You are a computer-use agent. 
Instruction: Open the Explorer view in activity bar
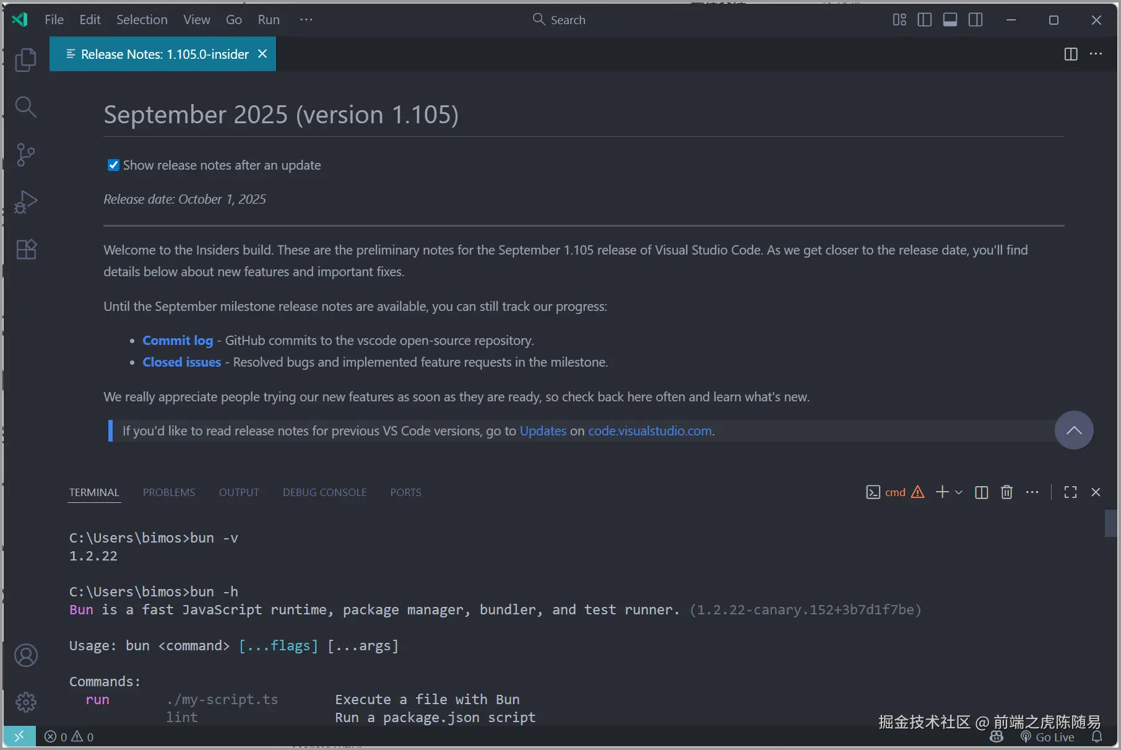pos(25,60)
